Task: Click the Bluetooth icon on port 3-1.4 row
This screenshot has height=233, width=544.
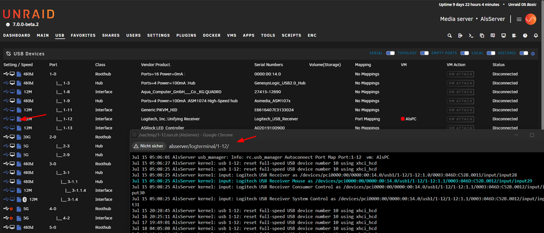Action: 24,199
